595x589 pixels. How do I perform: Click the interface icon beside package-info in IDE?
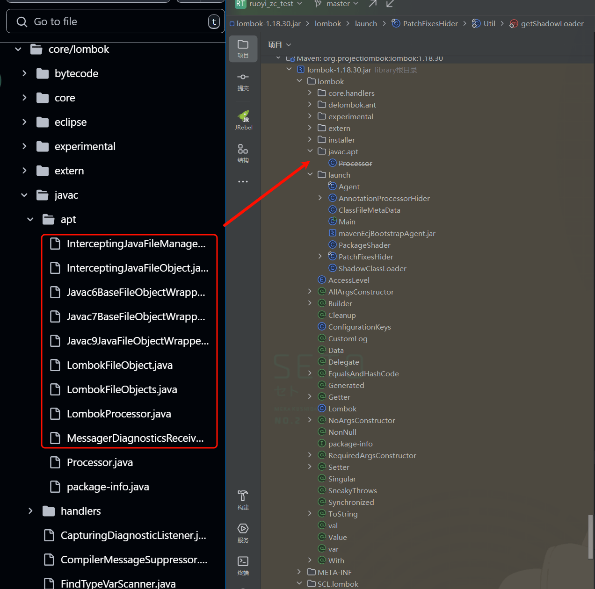click(322, 443)
